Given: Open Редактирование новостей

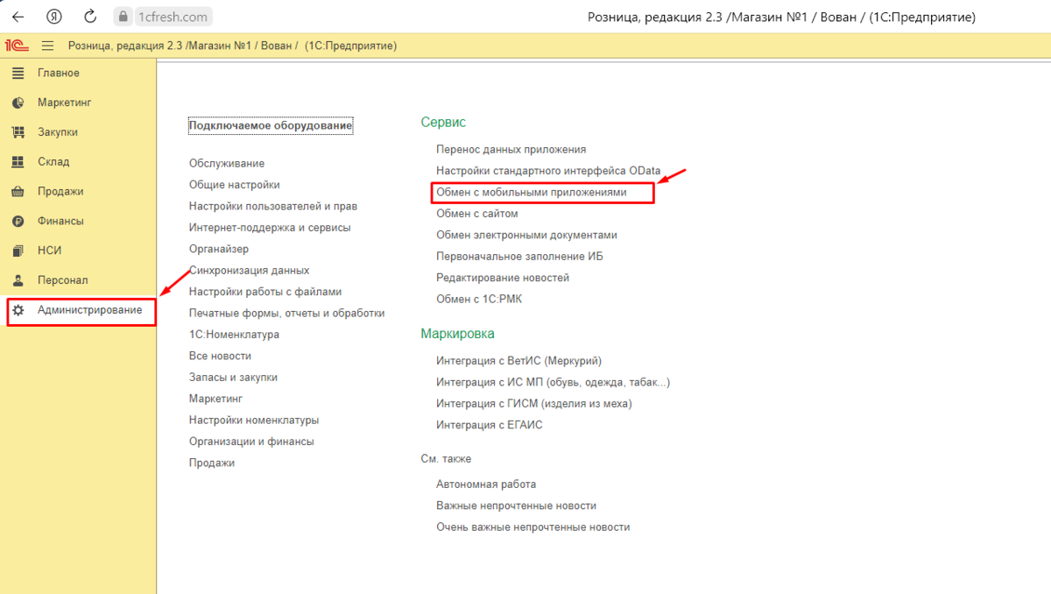Looking at the screenshot, I should pos(503,278).
